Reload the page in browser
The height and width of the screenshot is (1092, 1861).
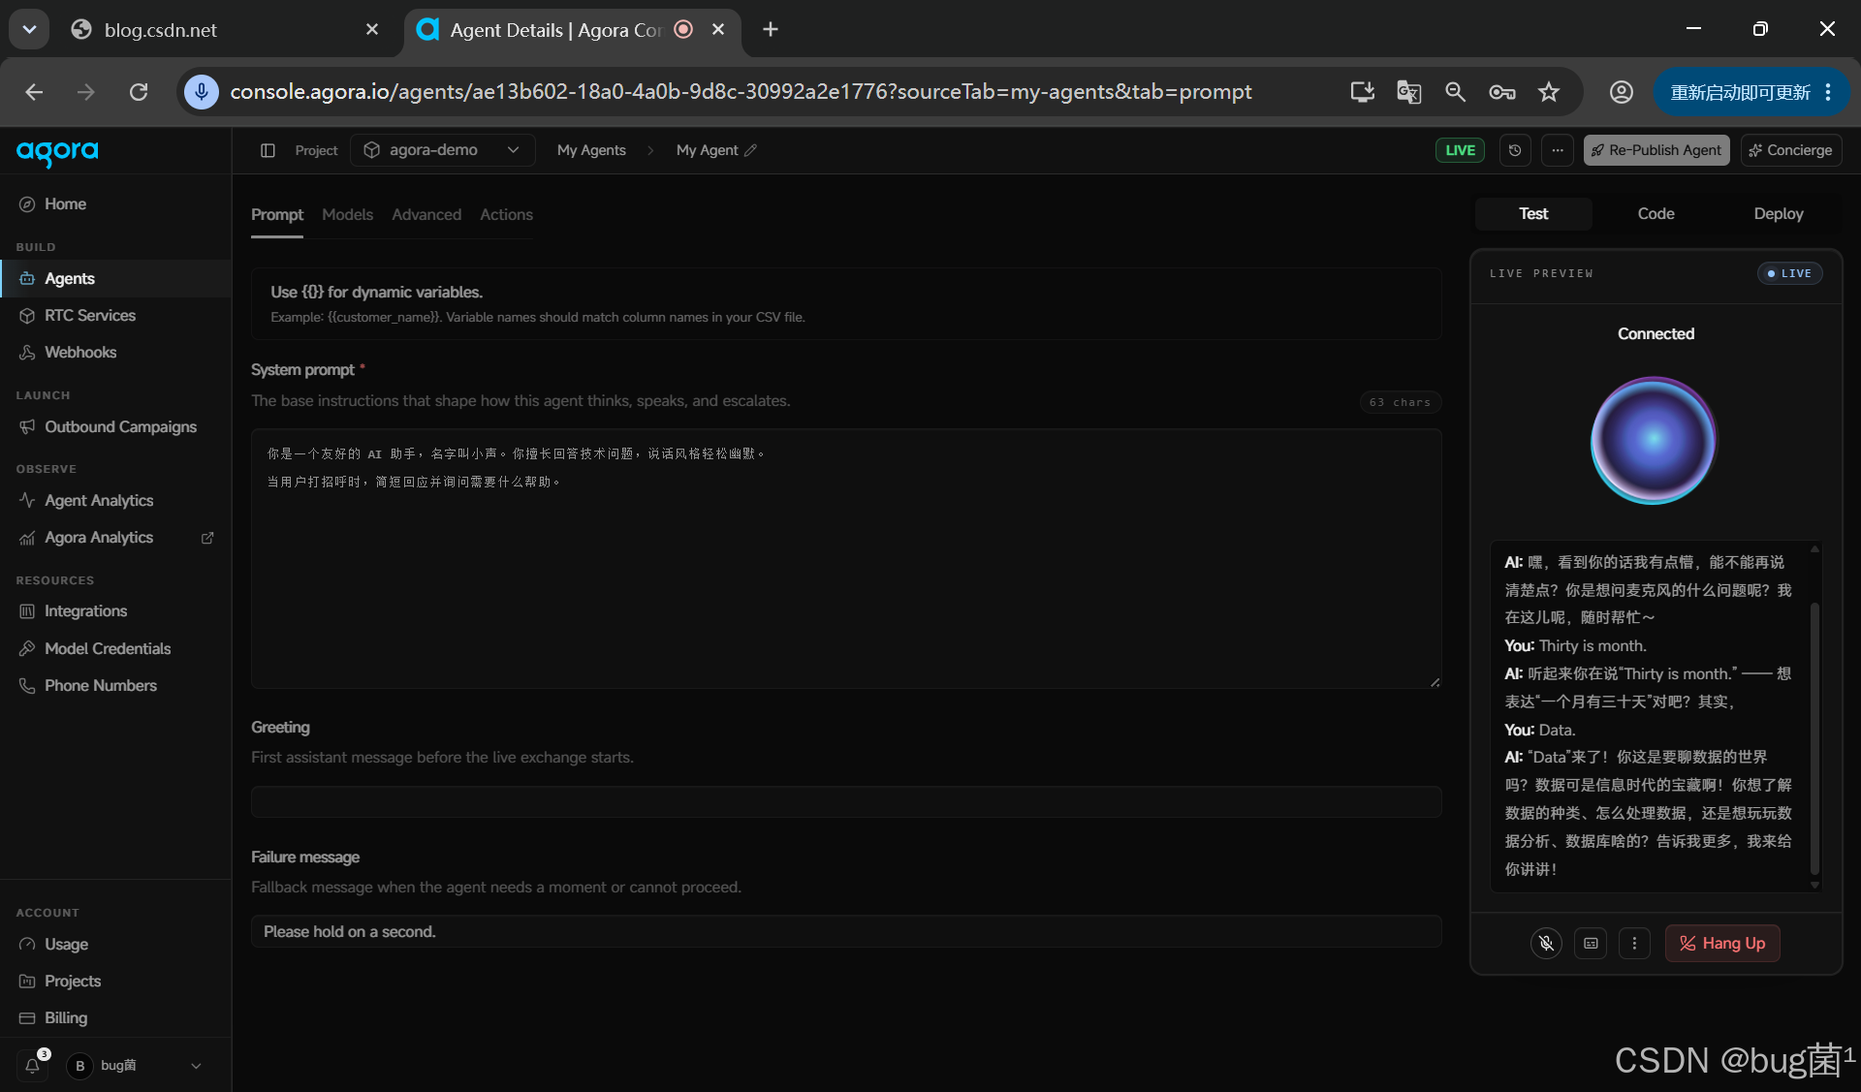(x=139, y=92)
